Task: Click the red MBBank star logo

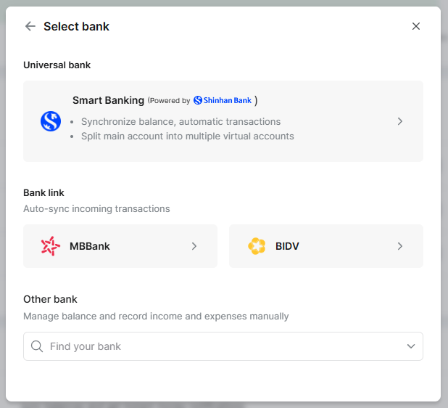Action: coord(51,246)
